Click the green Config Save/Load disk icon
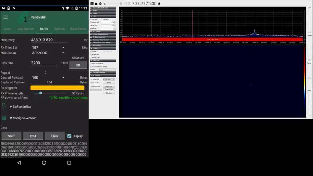Viewport: 313px width, 176px height. pyautogui.click(x=4, y=118)
